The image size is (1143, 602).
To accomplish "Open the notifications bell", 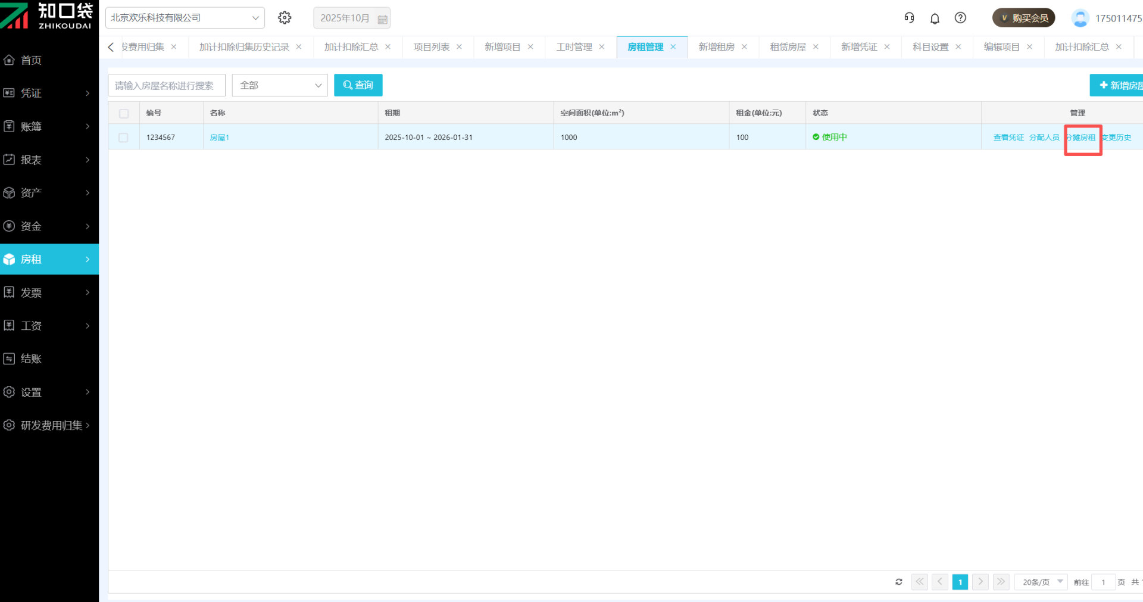I will (935, 18).
